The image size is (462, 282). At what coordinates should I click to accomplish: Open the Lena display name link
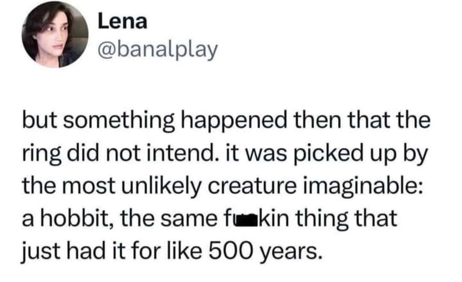[122, 22]
